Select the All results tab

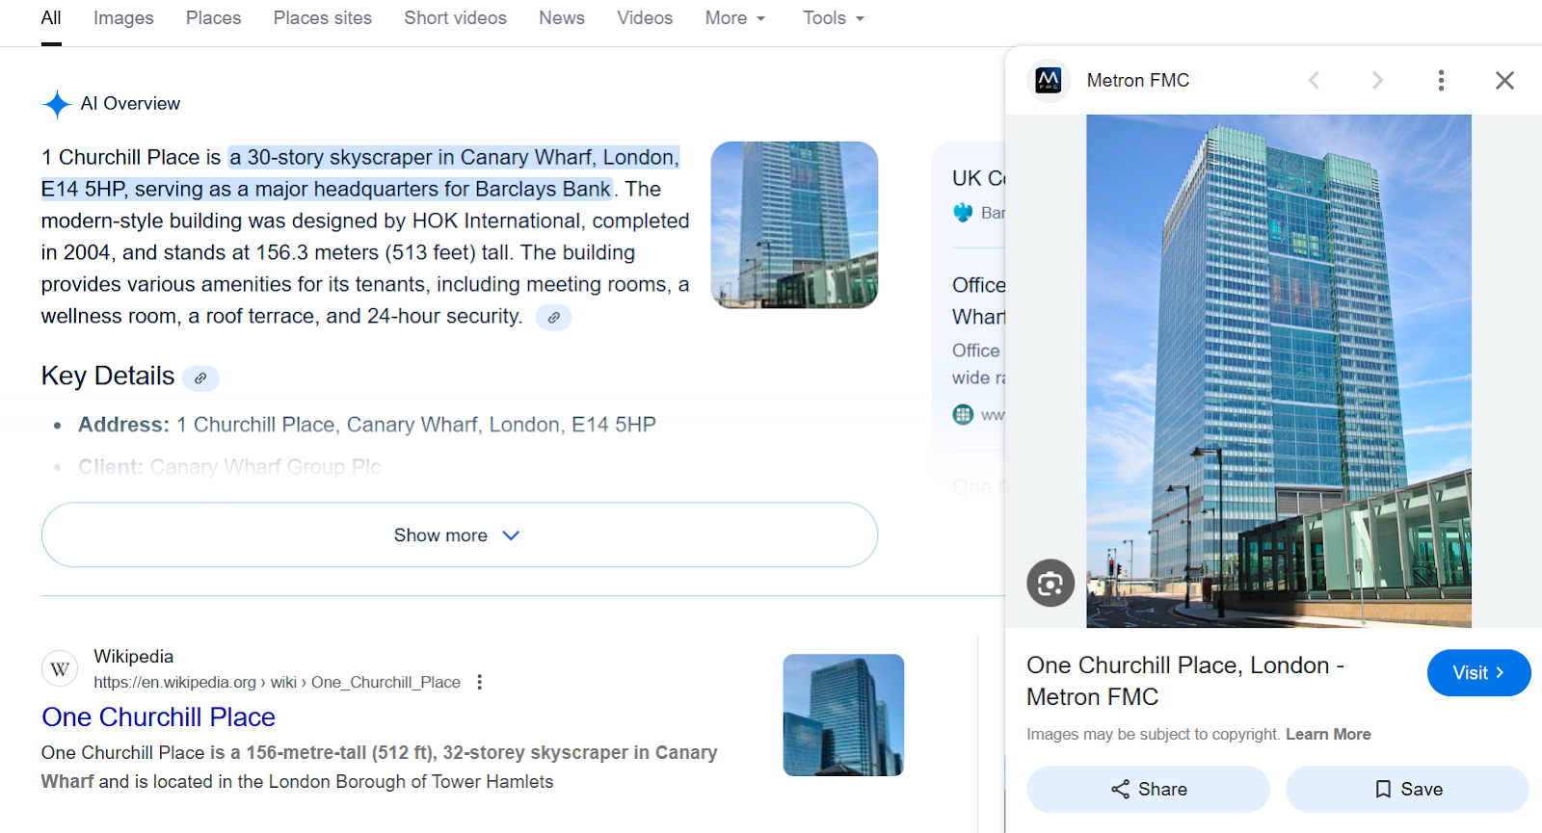[x=51, y=18]
